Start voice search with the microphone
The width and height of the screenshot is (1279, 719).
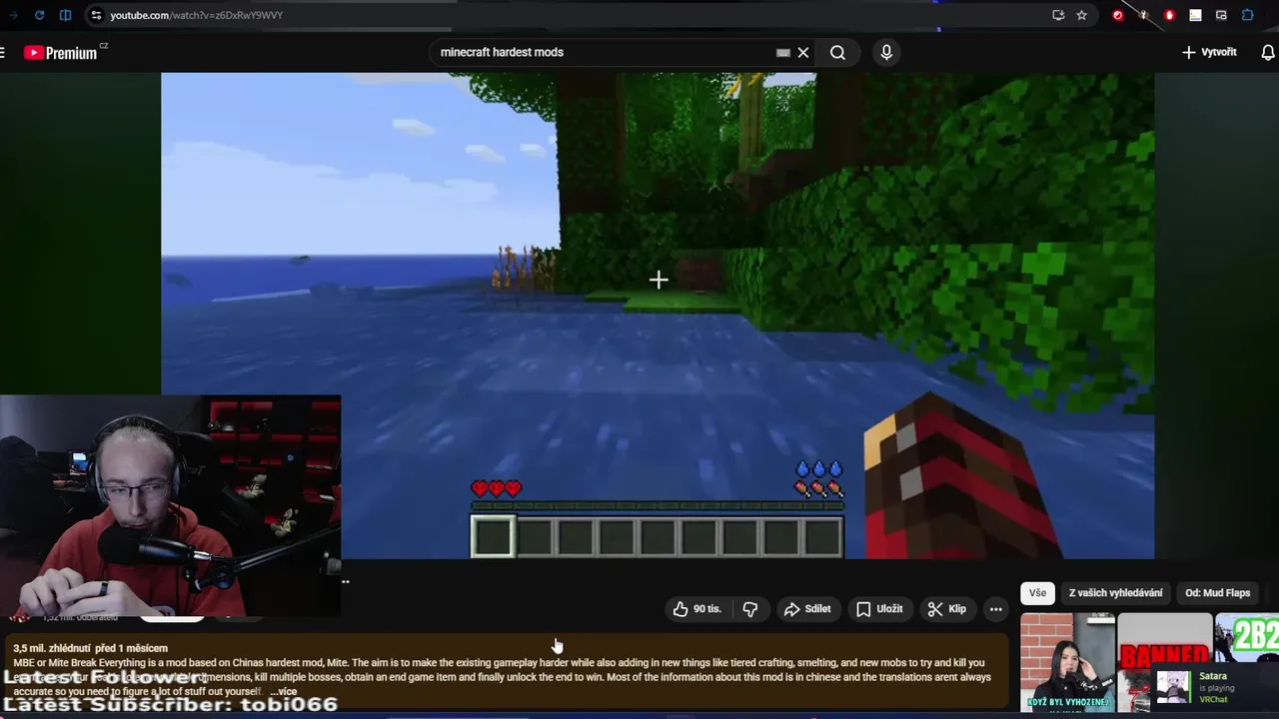point(886,52)
